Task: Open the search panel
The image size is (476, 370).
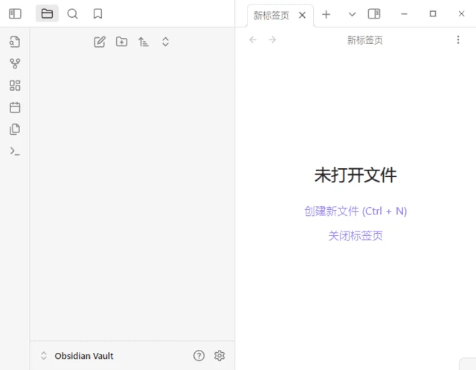Action: pos(72,13)
